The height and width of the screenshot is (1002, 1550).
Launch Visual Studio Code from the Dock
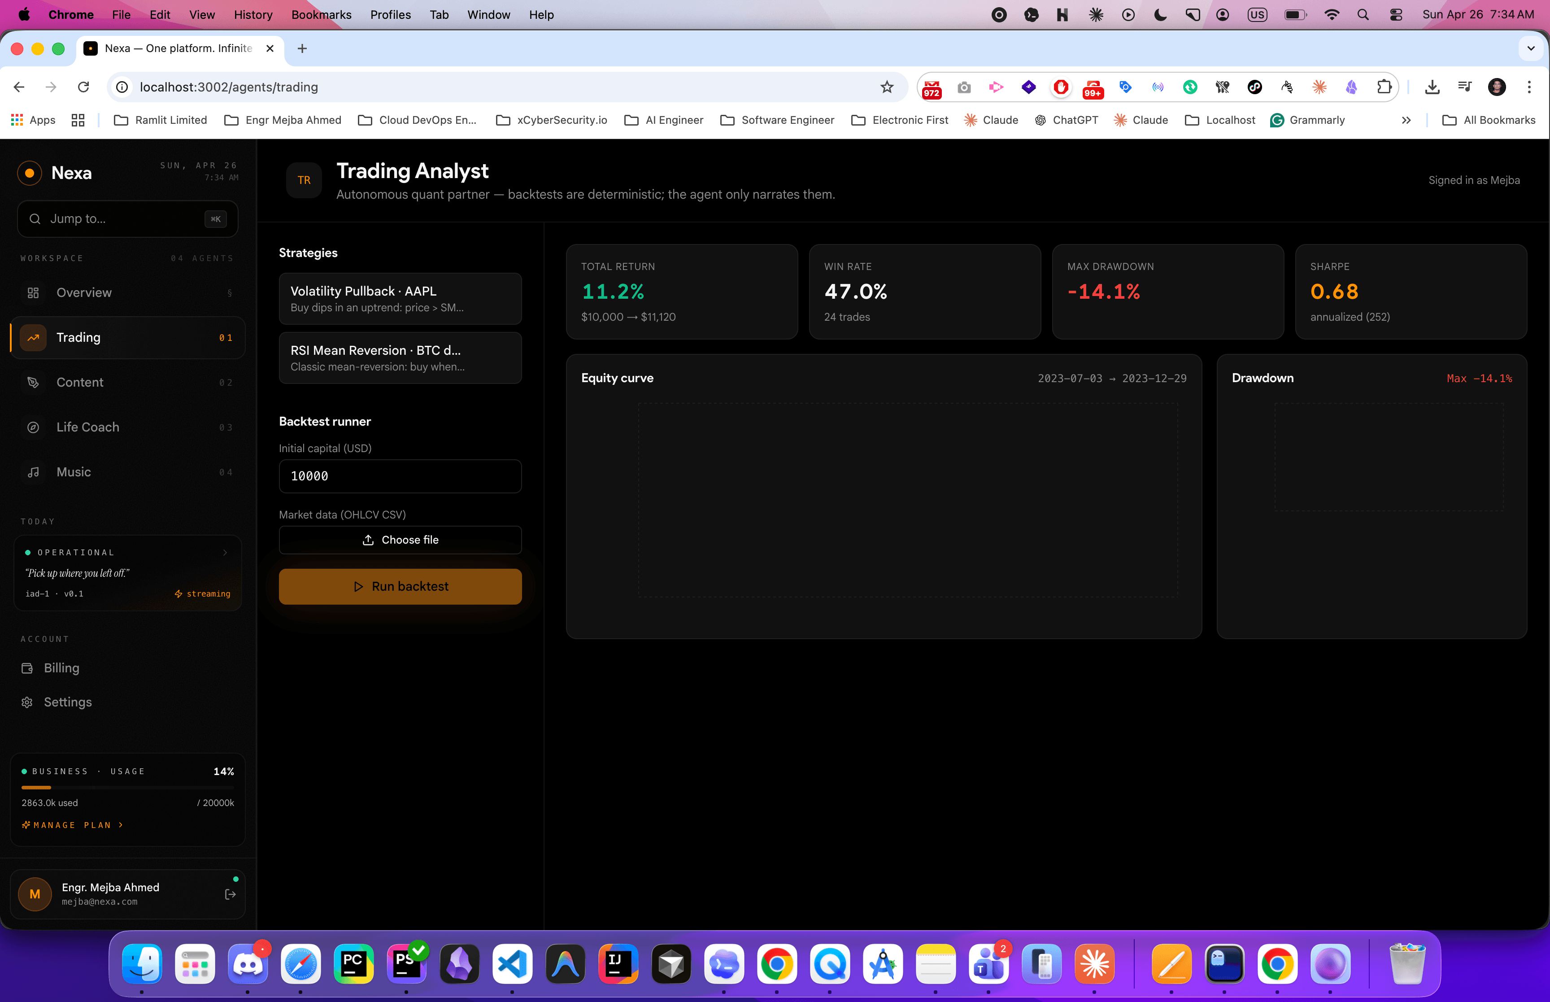pyautogui.click(x=513, y=964)
